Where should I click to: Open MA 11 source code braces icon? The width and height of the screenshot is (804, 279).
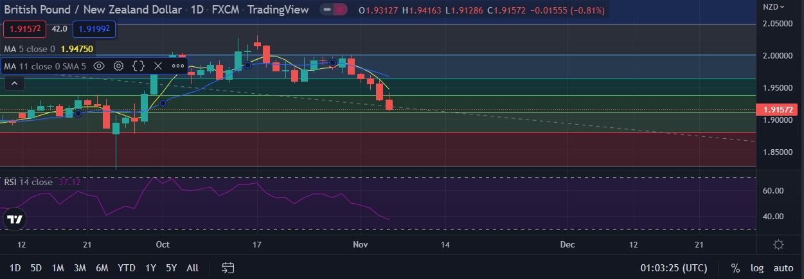(x=138, y=66)
